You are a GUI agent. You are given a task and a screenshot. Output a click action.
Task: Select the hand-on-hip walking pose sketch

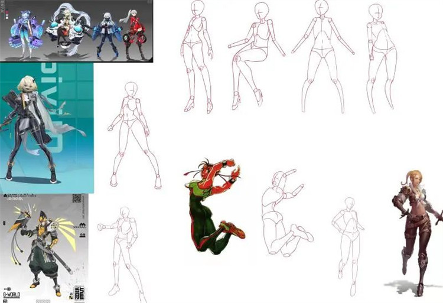click(x=347, y=246)
